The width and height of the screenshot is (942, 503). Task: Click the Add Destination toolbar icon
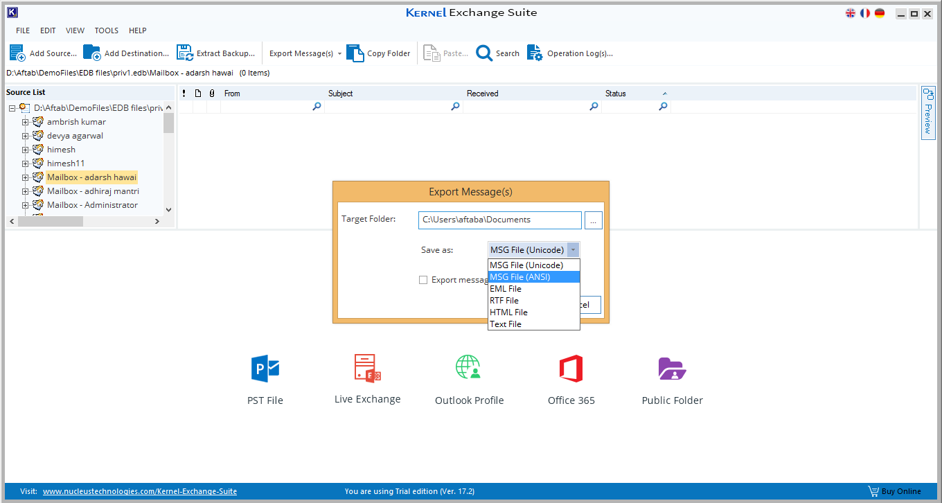coord(91,53)
